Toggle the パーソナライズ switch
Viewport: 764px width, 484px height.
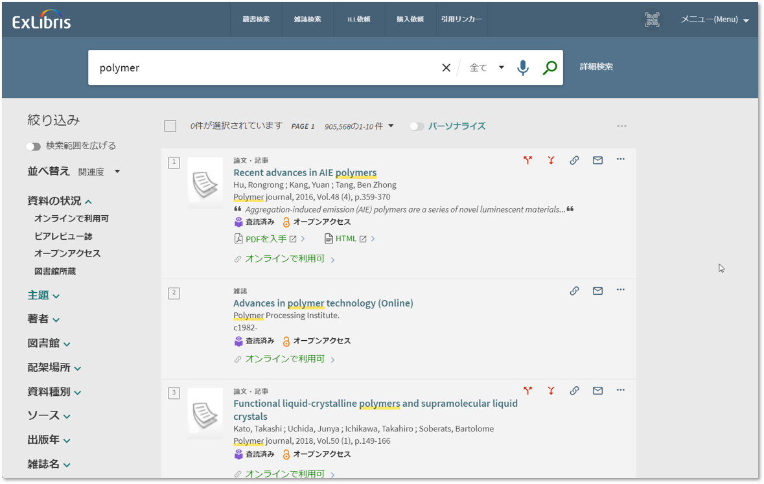click(x=417, y=126)
